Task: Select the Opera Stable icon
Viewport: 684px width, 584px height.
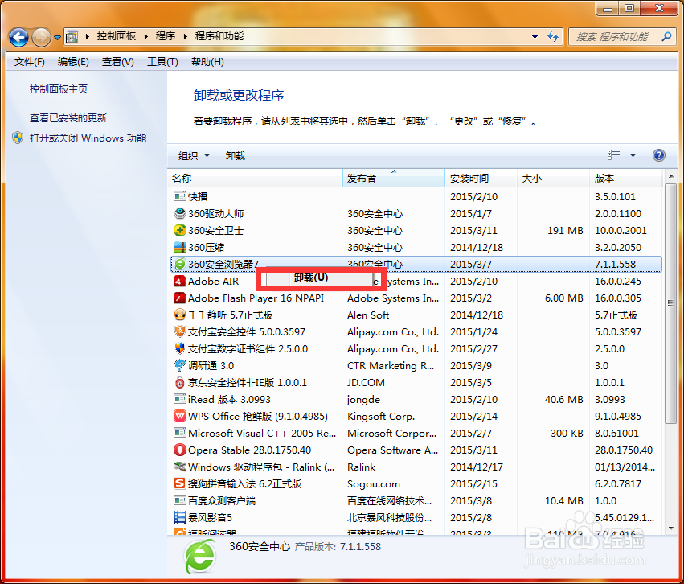Action: tap(179, 450)
